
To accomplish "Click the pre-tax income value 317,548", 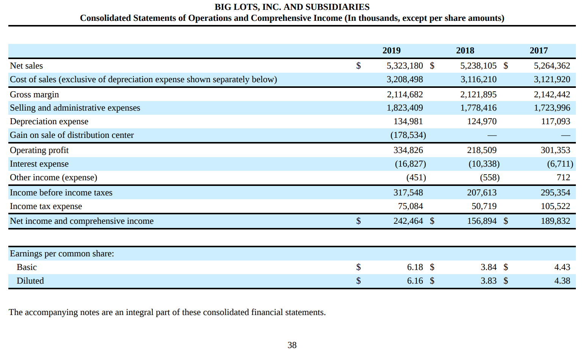I will point(408,192).
